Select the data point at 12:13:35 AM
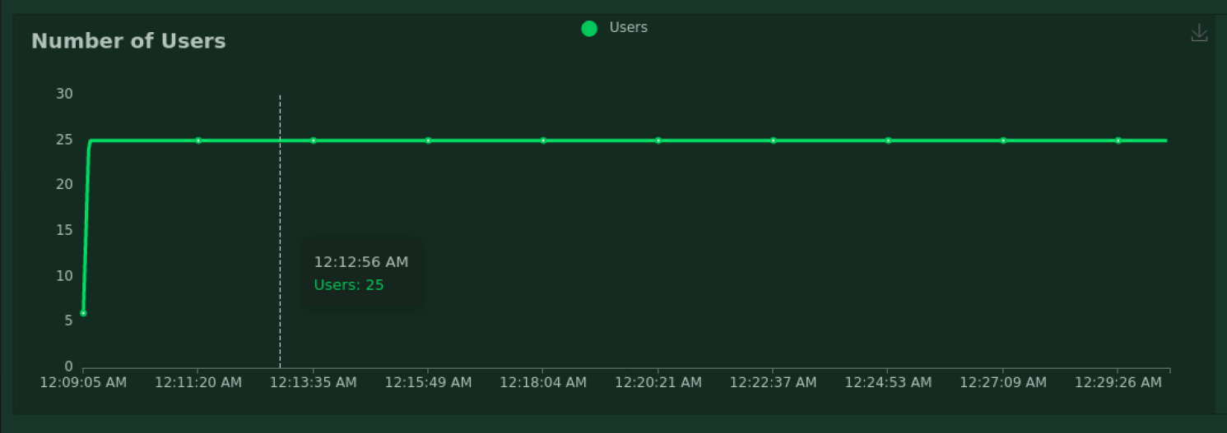Viewport: 1227px width, 433px height. 314,140
